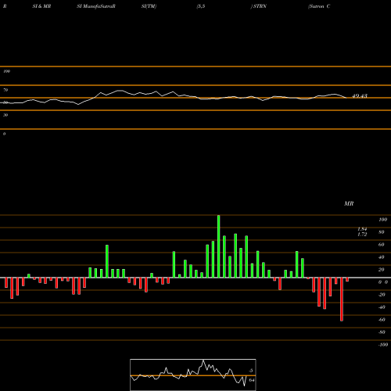Click the MR axis label 20
This screenshot has width=391, height=391.
(x=382, y=270)
